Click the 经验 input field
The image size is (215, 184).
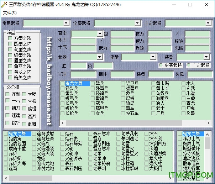pos(198,41)
